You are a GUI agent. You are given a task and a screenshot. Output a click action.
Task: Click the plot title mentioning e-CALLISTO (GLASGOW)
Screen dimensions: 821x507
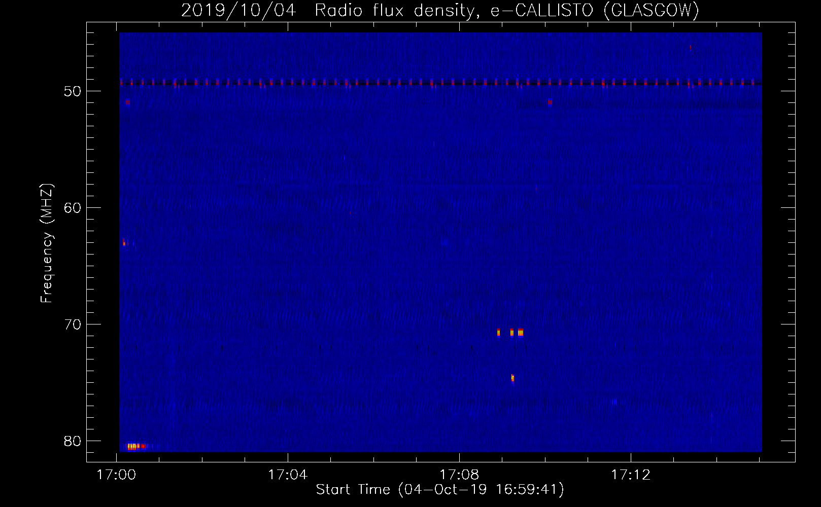(440, 10)
